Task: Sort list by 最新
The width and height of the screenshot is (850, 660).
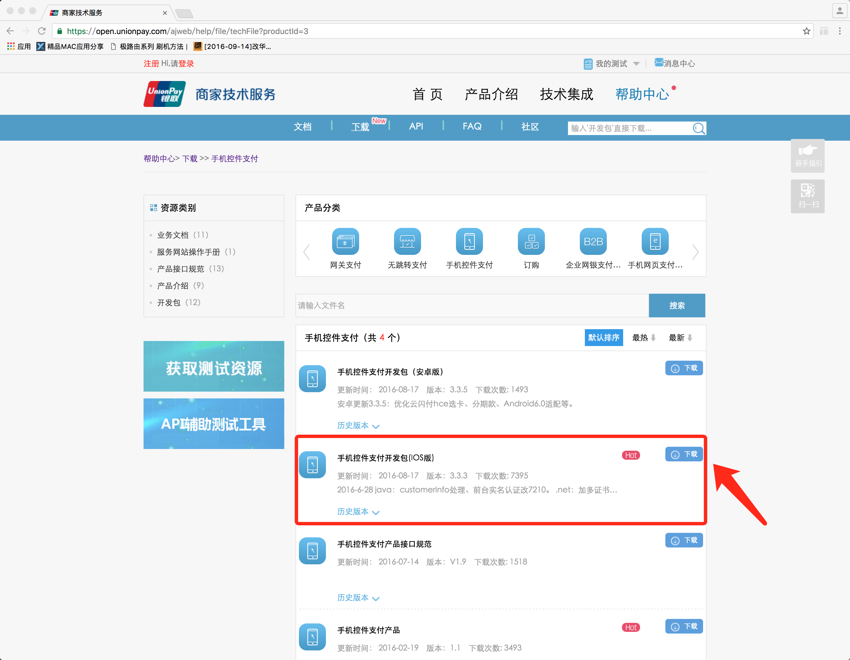Action: click(680, 338)
